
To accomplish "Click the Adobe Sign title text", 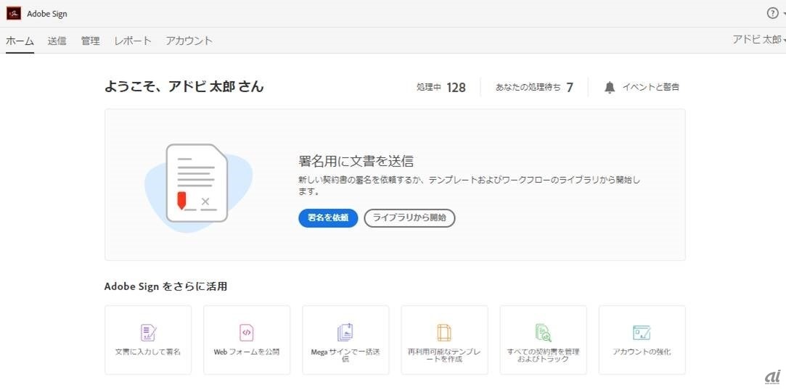I will 47,14.
